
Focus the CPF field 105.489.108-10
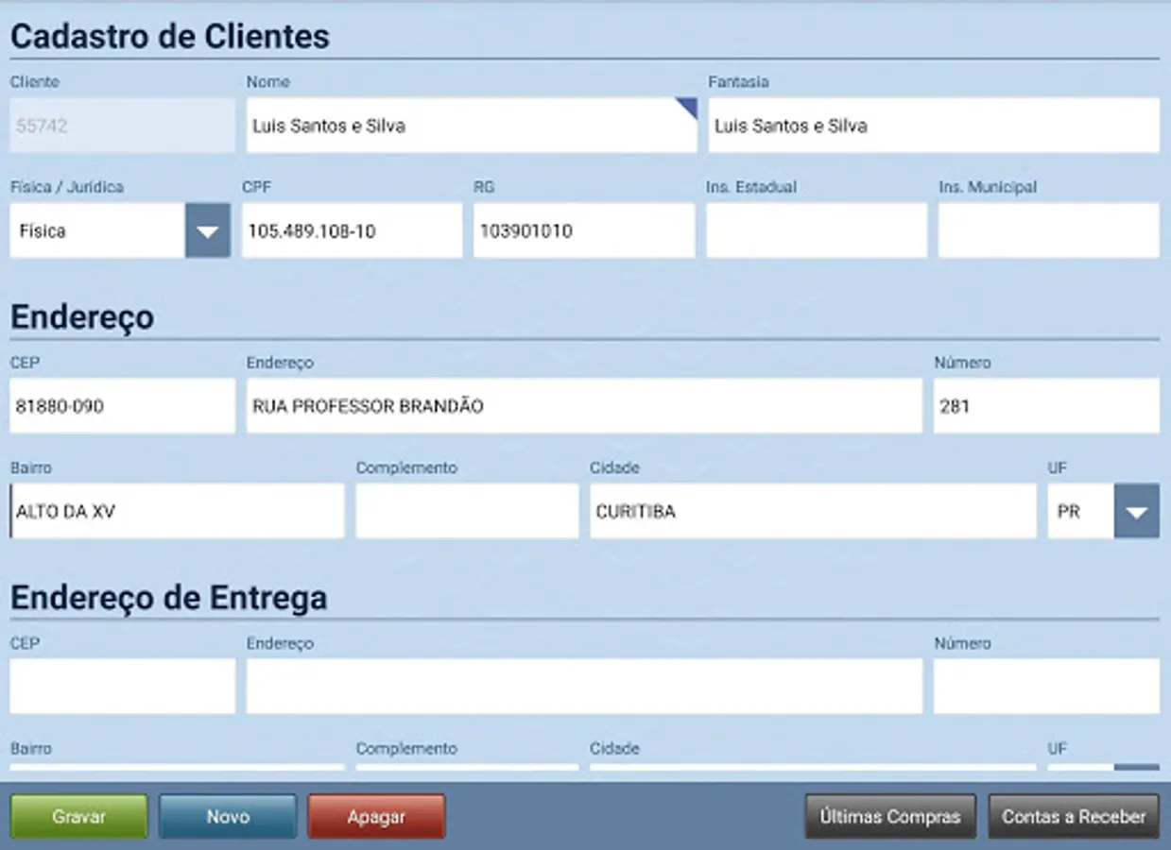(x=353, y=231)
